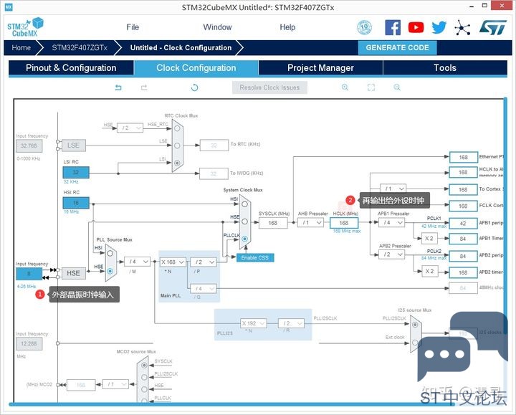Screen dimensions: 516x415
Task: Select PLLCLK in System Clock Mux
Action: click(244, 239)
